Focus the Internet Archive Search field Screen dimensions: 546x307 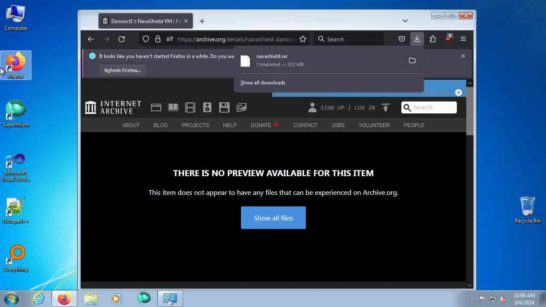pos(429,107)
